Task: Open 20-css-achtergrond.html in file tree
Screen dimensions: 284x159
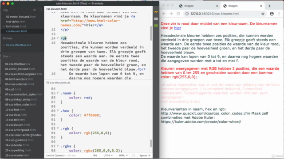Action: (x=20, y=130)
